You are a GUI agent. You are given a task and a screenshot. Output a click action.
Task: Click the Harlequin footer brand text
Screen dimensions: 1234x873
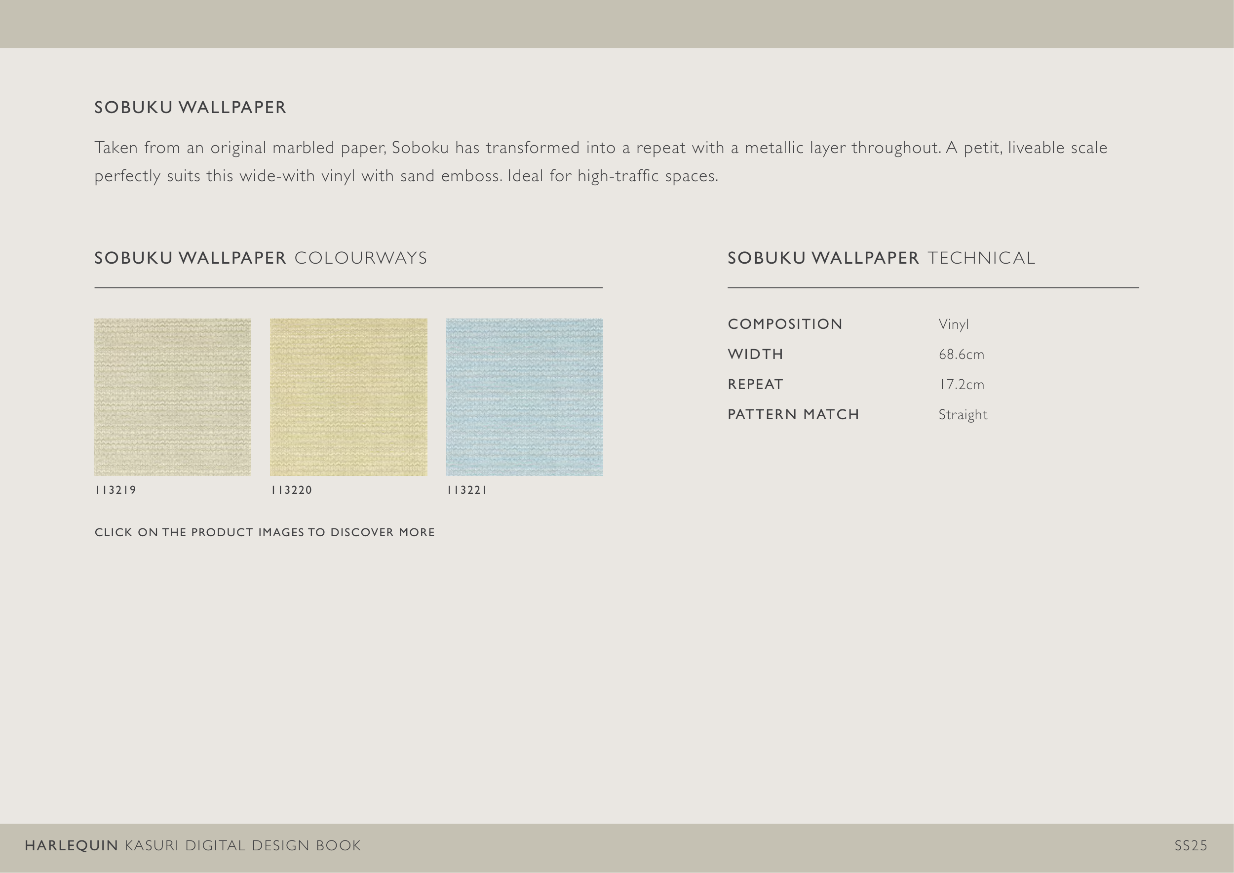72,845
